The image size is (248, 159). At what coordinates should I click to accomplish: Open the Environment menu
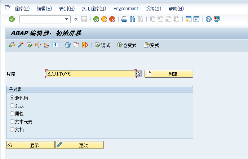click(x=126, y=9)
